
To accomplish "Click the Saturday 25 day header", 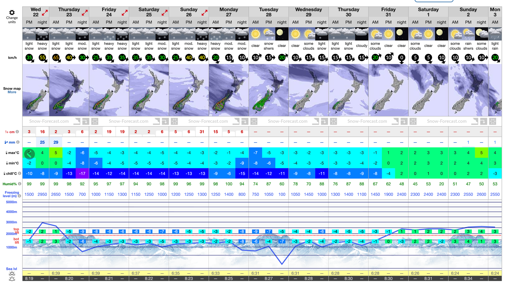I will pos(149,12).
